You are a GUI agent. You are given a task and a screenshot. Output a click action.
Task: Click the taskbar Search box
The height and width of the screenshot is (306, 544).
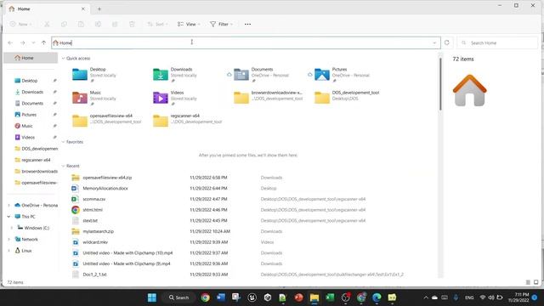click(178, 297)
